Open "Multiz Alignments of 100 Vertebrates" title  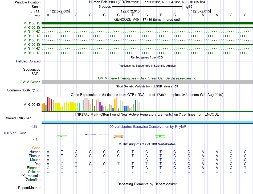pos(147,144)
